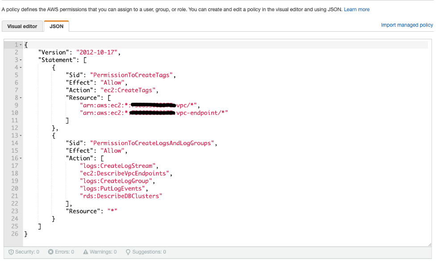The width and height of the screenshot is (436, 263).
Task: Collapse the root JSON object on line 1
Action: click(20, 44)
